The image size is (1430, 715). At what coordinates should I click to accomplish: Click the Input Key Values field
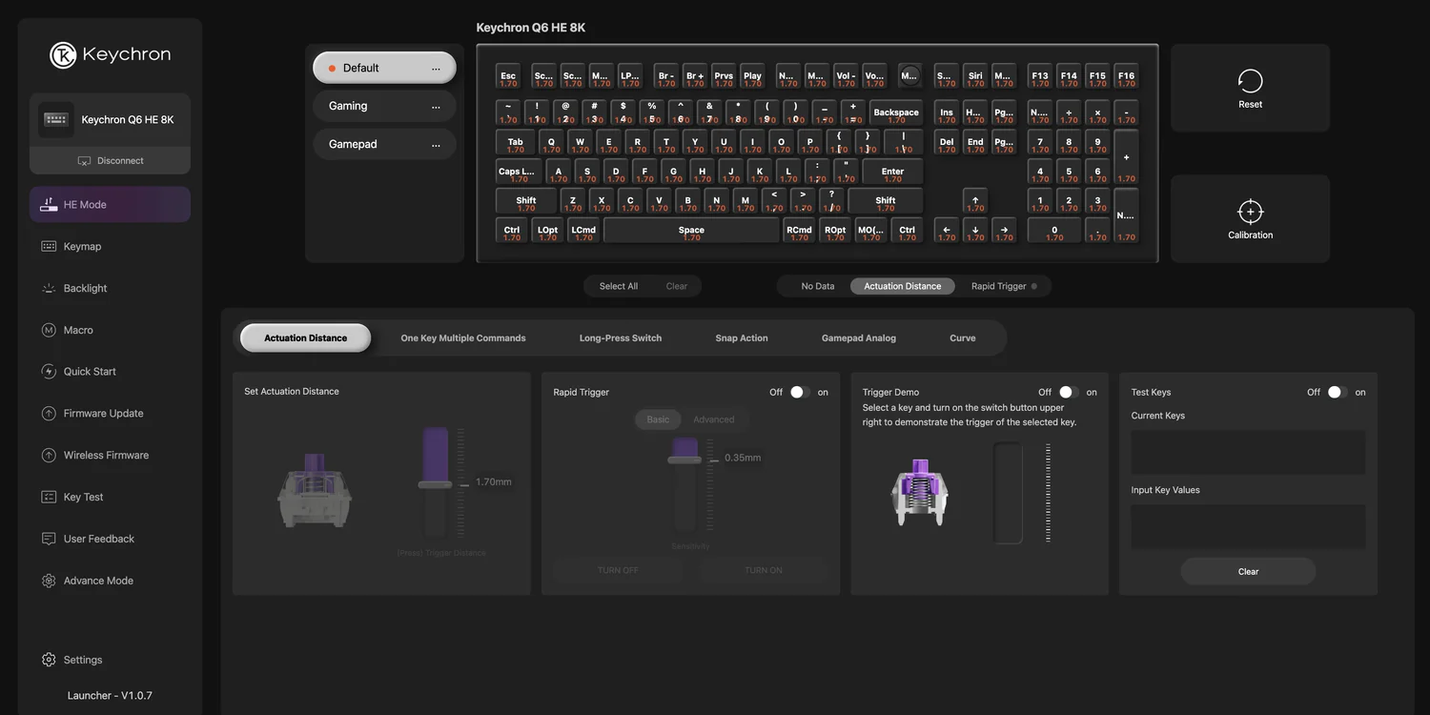tap(1248, 526)
